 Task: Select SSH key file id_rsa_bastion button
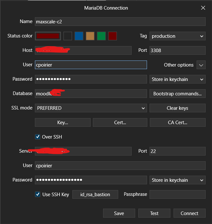(x=95, y=195)
